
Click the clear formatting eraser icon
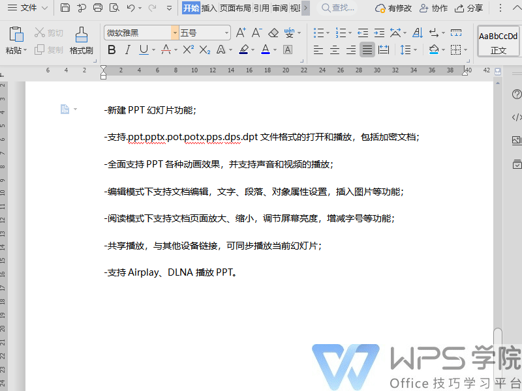pyautogui.click(x=272, y=33)
